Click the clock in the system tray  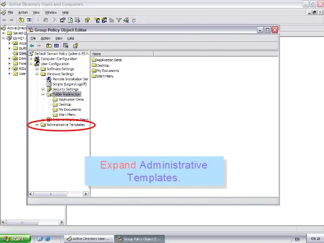point(315,239)
